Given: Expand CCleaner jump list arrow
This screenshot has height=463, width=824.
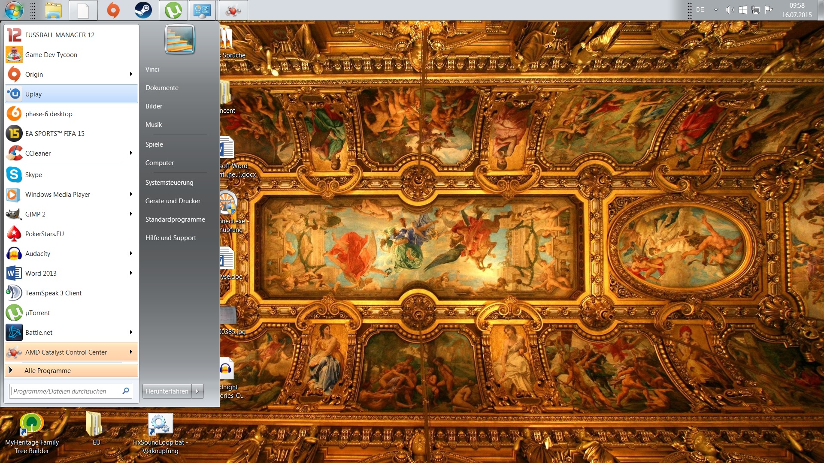Looking at the screenshot, I should [131, 153].
